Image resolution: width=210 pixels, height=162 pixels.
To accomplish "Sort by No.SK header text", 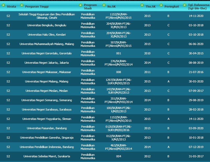I will pyautogui.click(x=111, y=7).
